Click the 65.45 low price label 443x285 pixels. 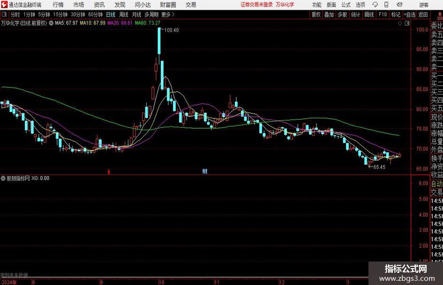click(379, 167)
